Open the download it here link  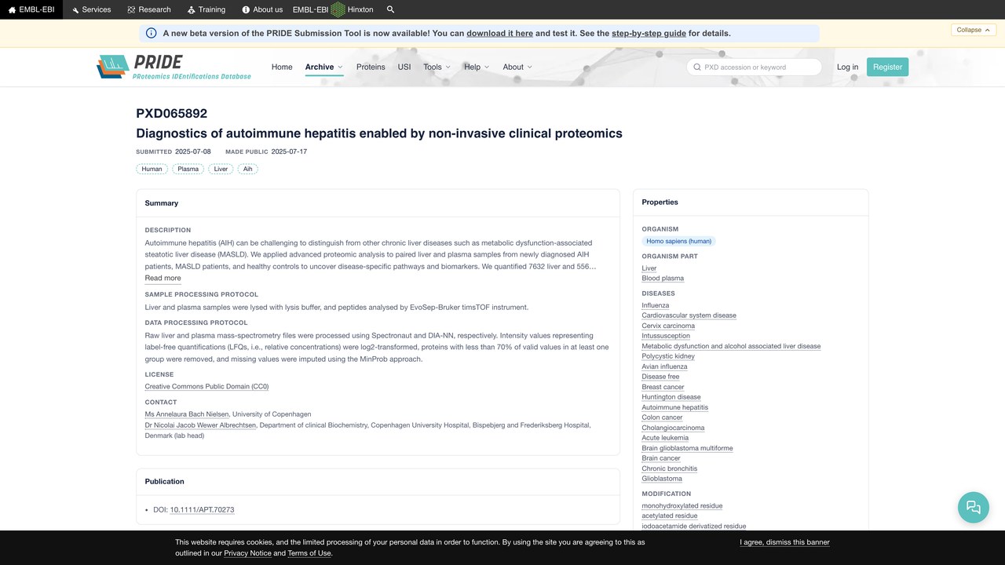coord(500,33)
